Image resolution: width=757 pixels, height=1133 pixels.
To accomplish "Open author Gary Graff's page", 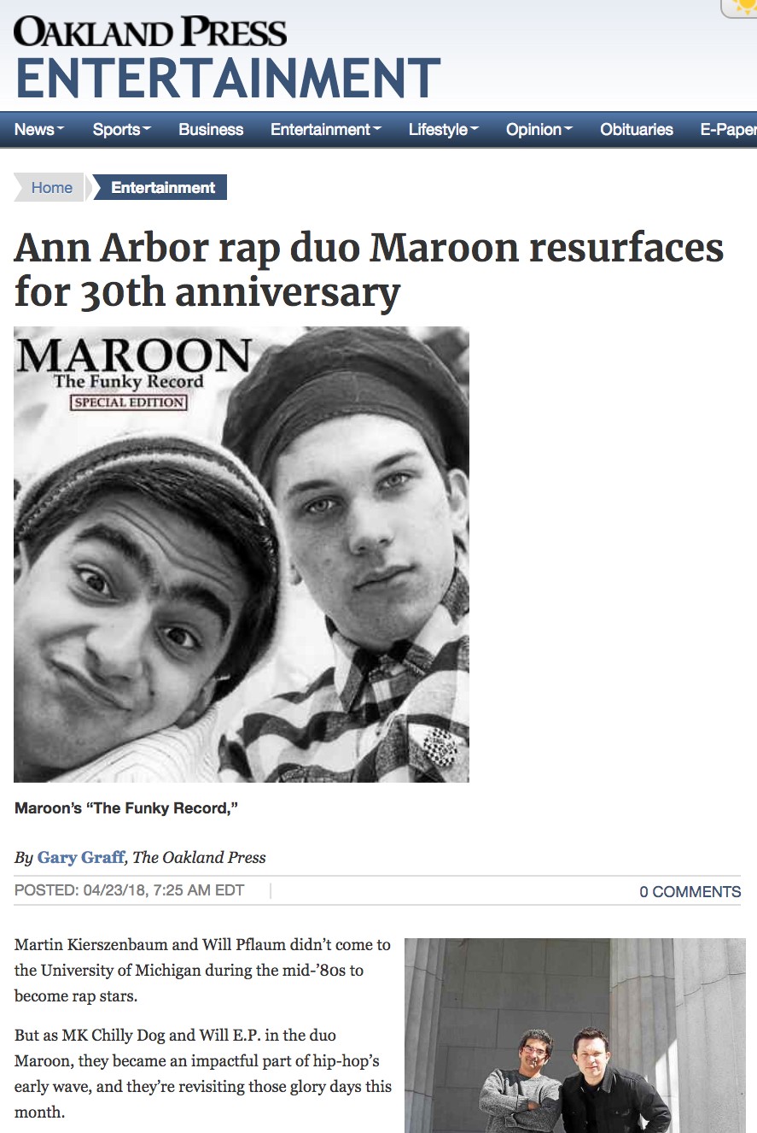I will tap(81, 858).
